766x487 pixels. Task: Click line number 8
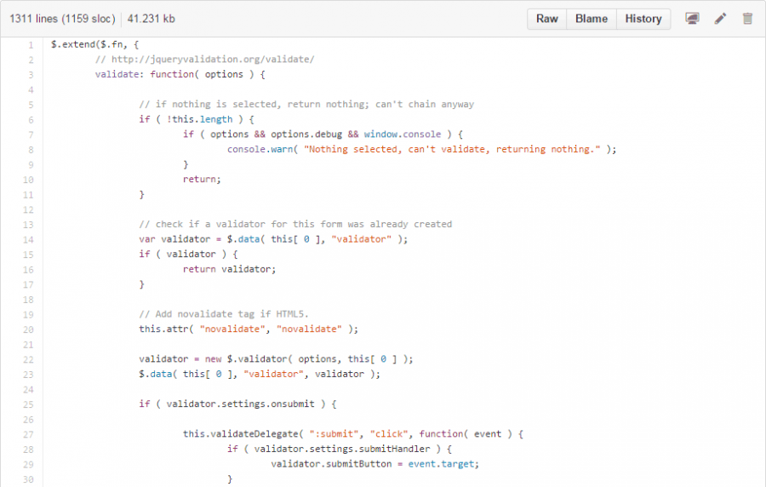pyautogui.click(x=30, y=149)
